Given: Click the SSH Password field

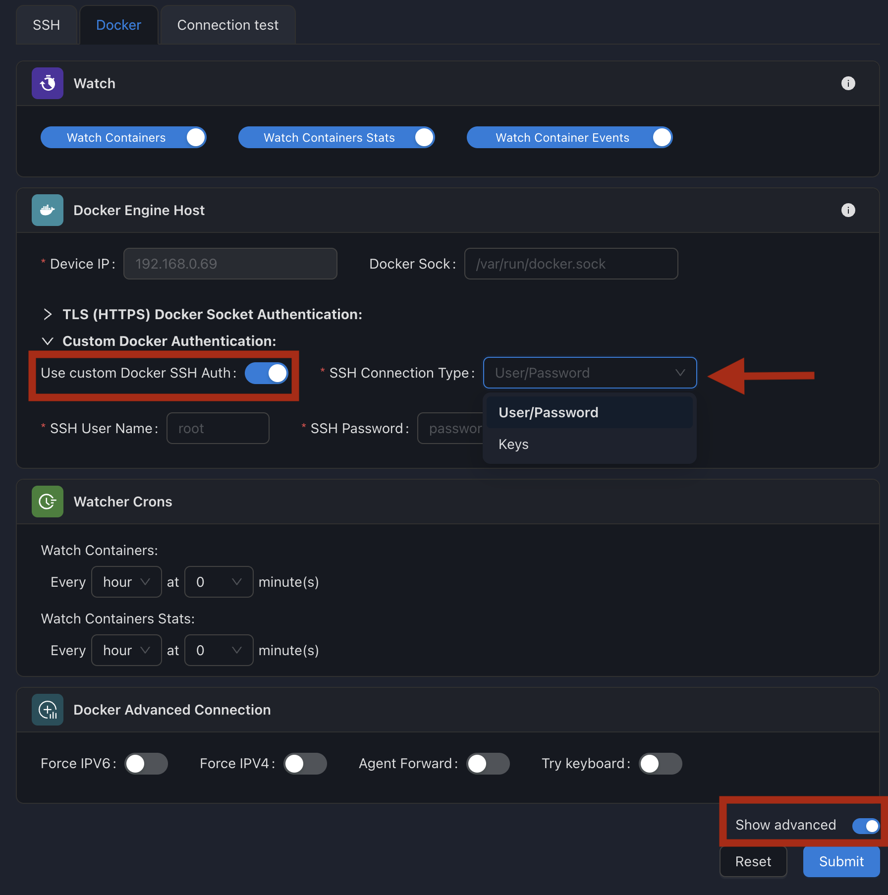Looking at the screenshot, I should [450, 428].
